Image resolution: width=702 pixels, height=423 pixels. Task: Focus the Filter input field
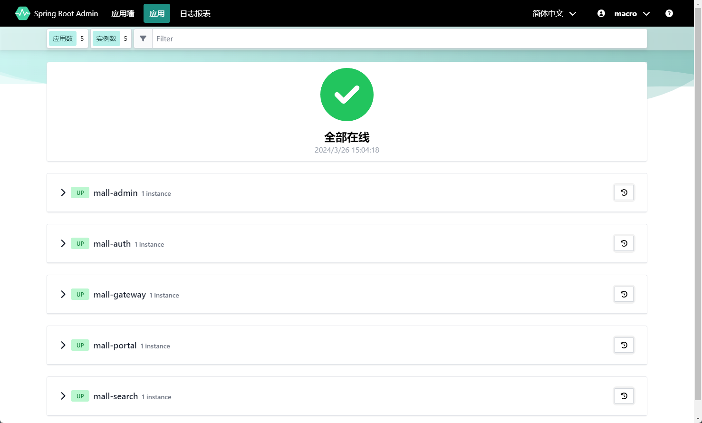(399, 38)
